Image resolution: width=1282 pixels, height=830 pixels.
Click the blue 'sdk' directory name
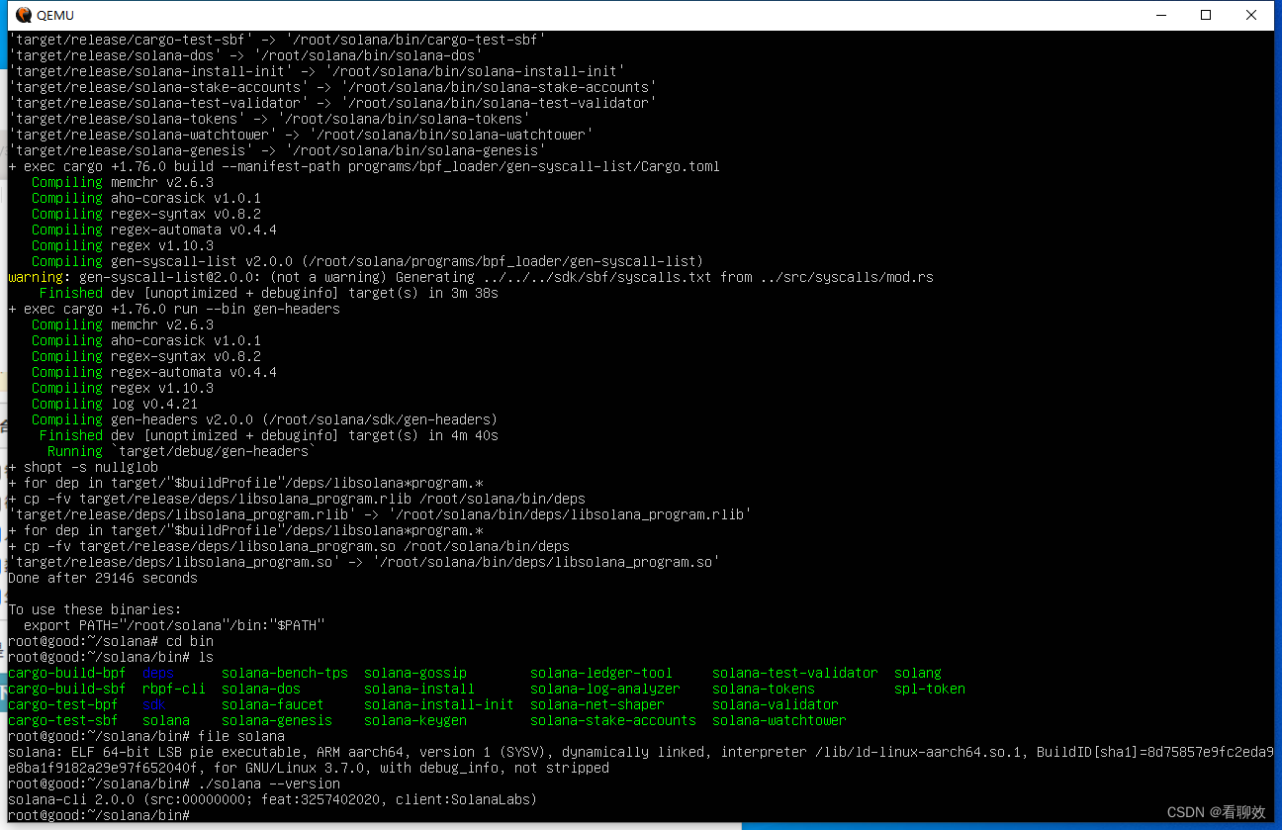click(x=154, y=704)
